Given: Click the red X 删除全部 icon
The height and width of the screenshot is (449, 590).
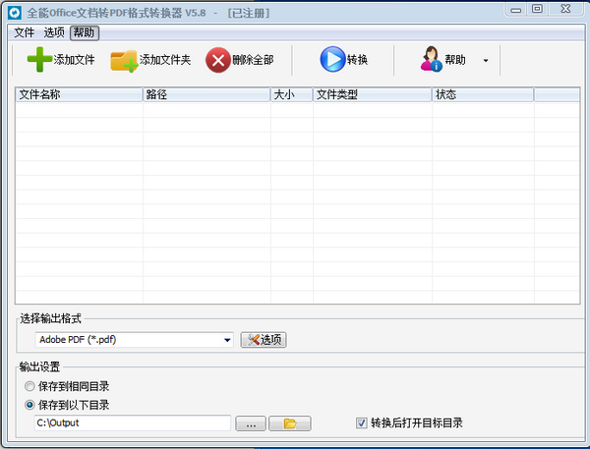Looking at the screenshot, I should click(218, 60).
